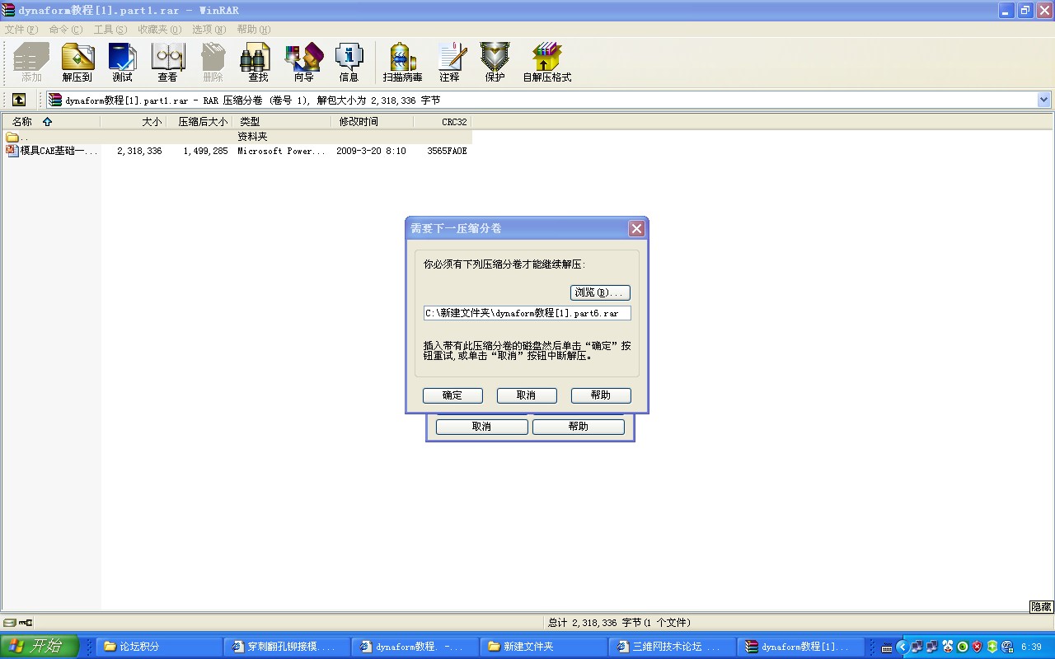Click 取消 in the background extraction dialog
This screenshot has height=659, width=1055.
(481, 427)
